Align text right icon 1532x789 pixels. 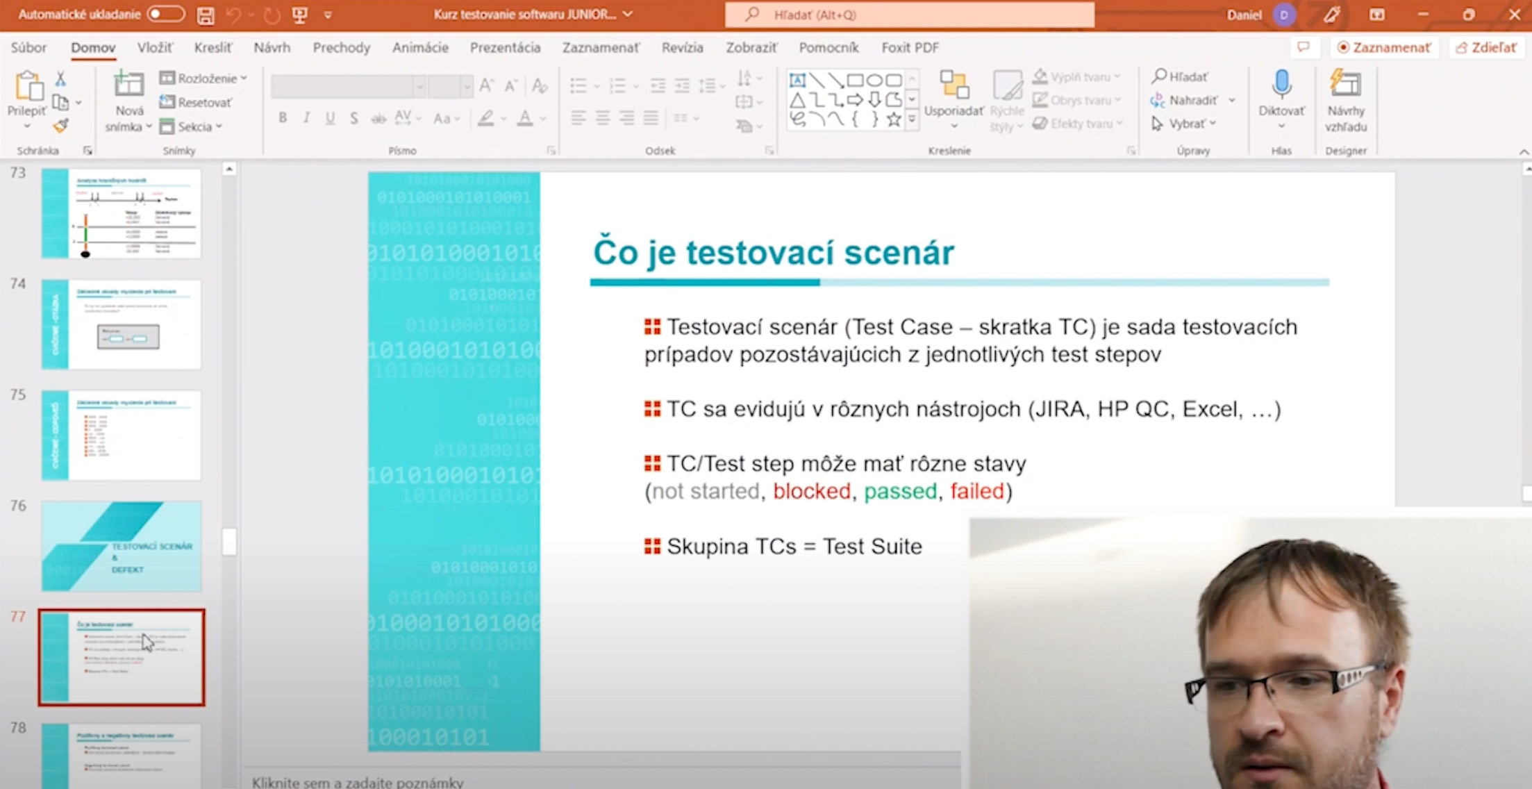626,118
